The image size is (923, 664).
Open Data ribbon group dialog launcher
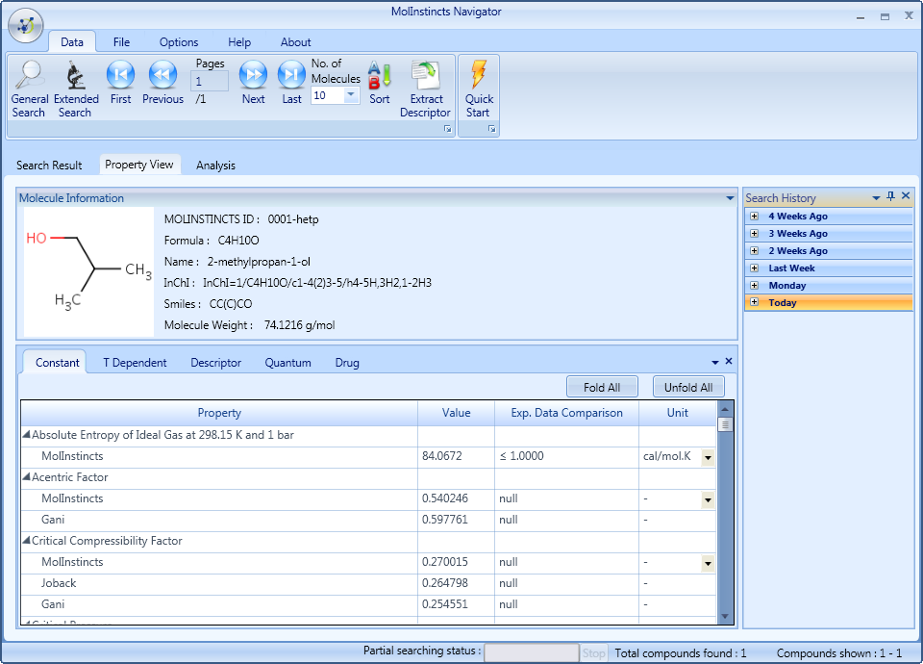click(x=448, y=129)
